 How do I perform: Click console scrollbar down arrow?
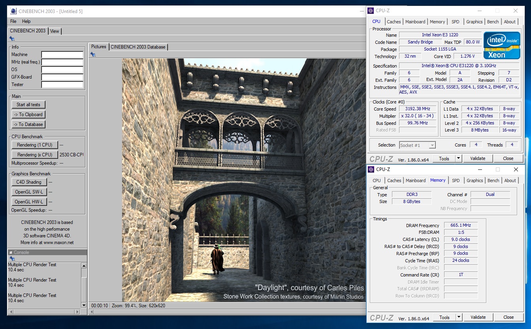[x=84, y=305]
